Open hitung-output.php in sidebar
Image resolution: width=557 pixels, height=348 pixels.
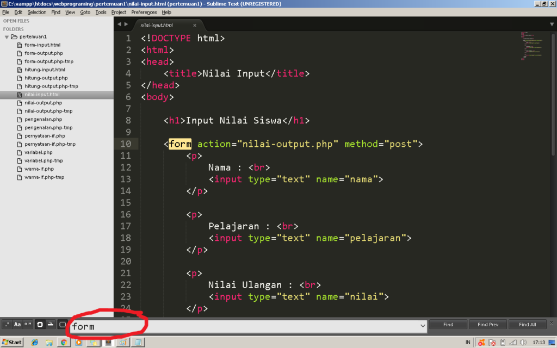[x=46, y=78]
